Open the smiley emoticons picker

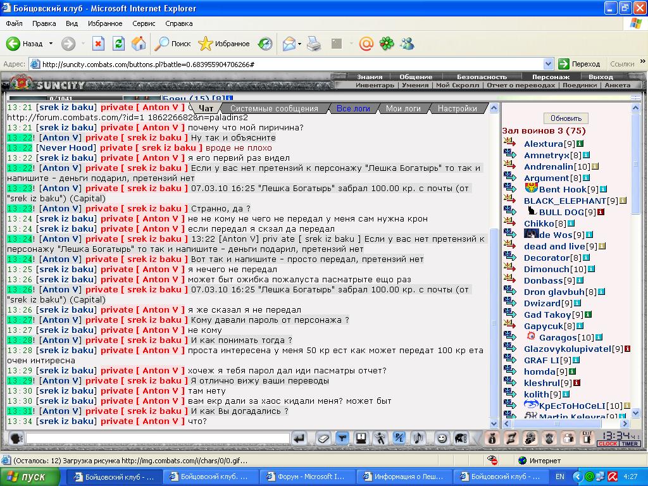coord(442,439)
